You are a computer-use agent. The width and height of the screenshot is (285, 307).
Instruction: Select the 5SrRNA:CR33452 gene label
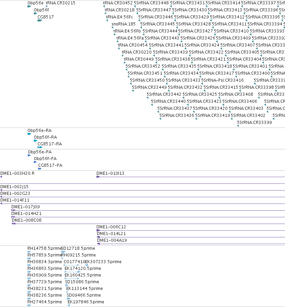tap(143, 66)
